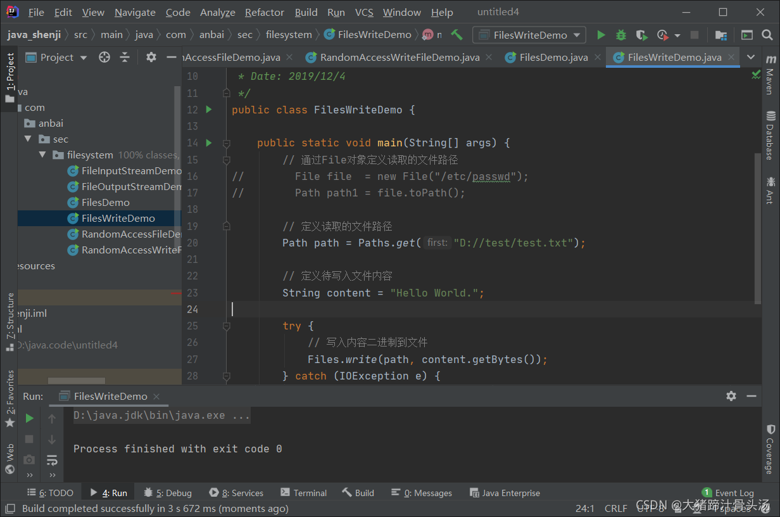Rerun FilesWriteDemo in Run panel
This screenshot has height=517, width=780.
pos(29,418)
